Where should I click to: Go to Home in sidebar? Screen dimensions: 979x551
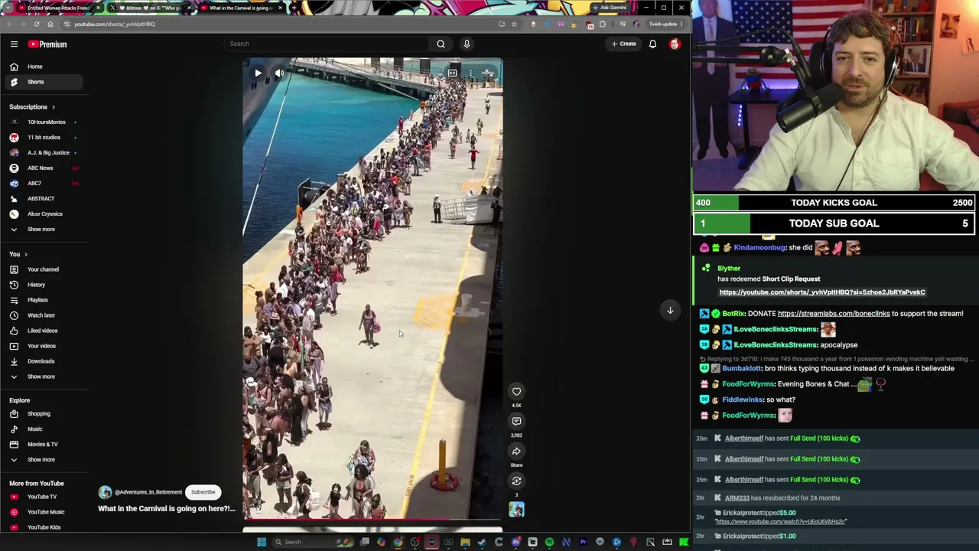coord(44,67)
